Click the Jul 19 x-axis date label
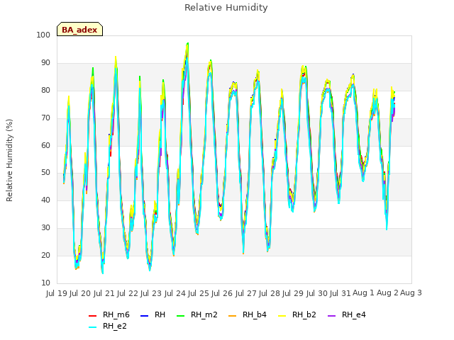Viewport: 454px width, 340px height. (x=57, y=293)
